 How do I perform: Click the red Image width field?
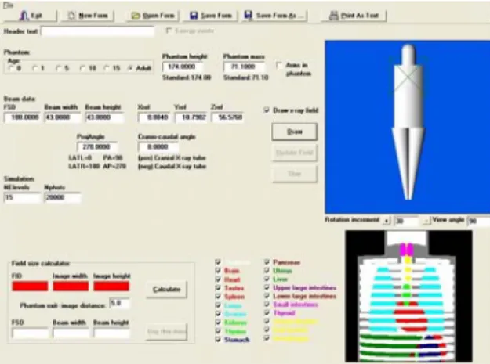click(x=71, y=286)
